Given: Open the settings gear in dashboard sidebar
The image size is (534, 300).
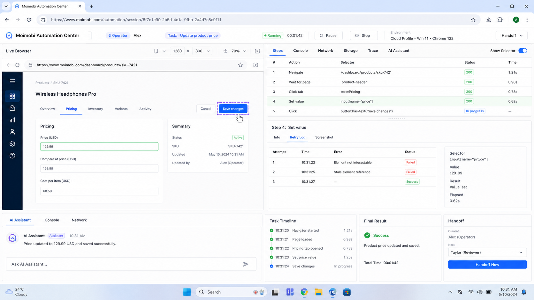Looking at the screenshot, I should point(12,144).
